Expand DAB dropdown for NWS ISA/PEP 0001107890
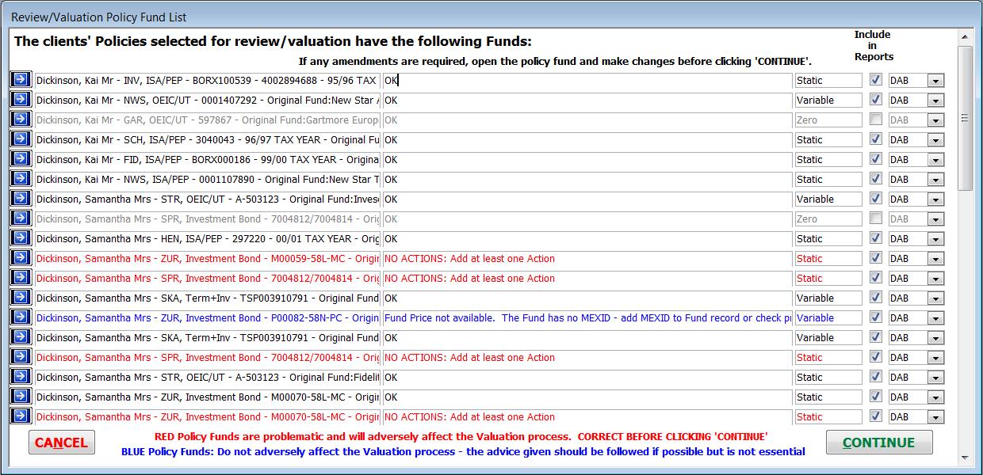983x475 pixels. (935, 180)
